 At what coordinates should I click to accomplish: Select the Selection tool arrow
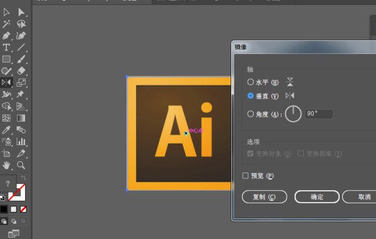(6, 12)
